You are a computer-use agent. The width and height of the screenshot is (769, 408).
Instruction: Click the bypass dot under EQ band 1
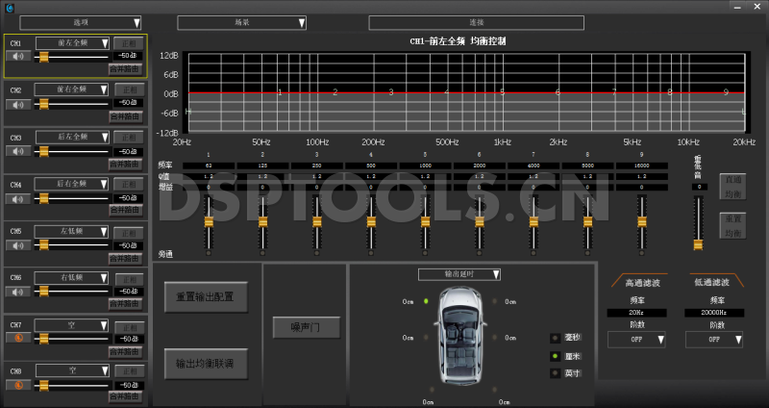tap(209, 252)
